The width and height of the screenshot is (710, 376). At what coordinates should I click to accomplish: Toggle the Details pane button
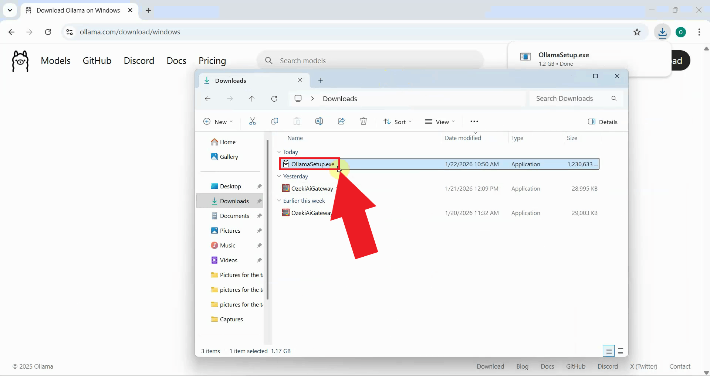(x=603, y=122)
